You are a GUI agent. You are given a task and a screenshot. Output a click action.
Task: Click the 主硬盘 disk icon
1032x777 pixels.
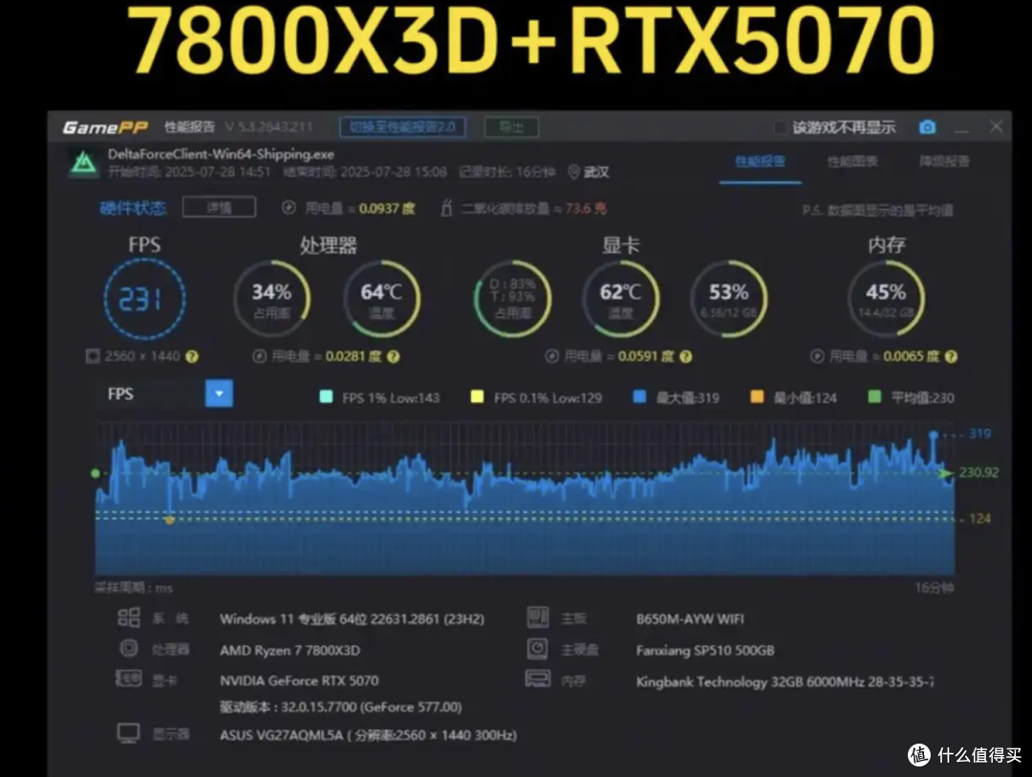tap(538, 649)
